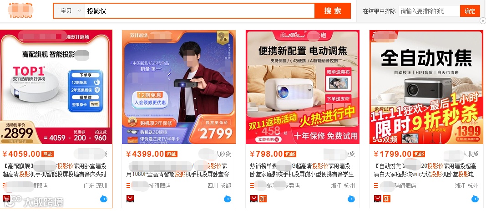This screenshot has height=211, width=486.
Task: Open the 全自动对焦 projector product image
Action: click(x=426, y=87)
